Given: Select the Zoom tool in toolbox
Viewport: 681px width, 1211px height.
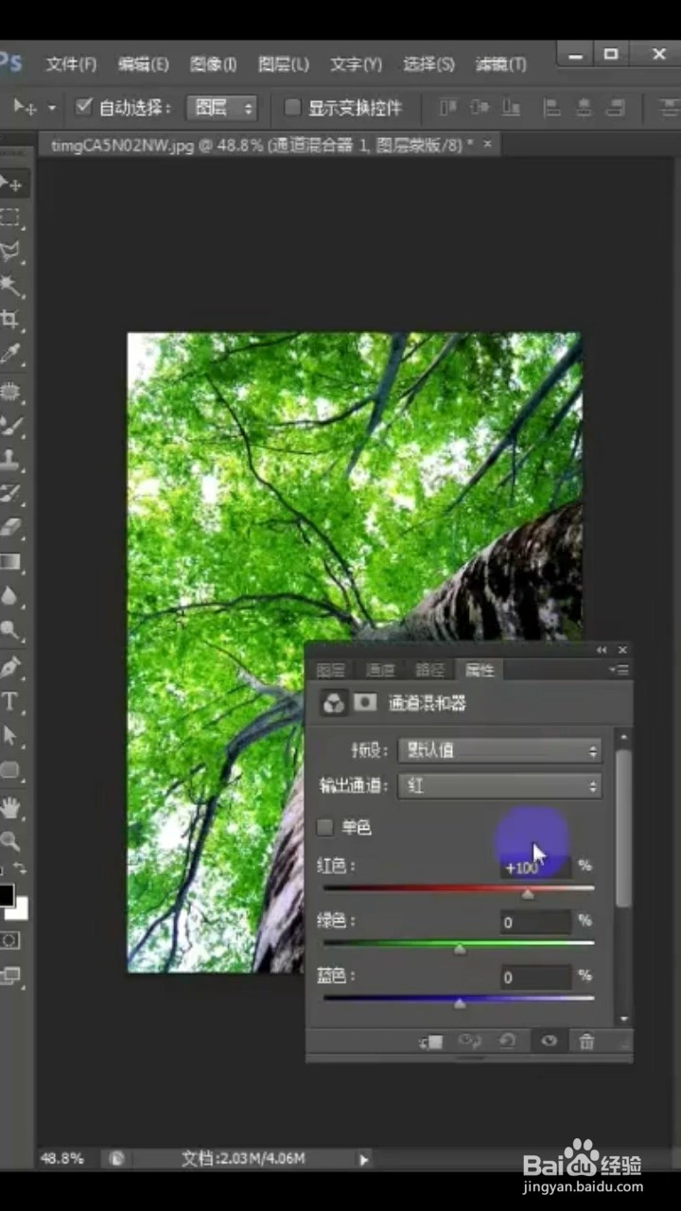Looking at the screenshot, I should (9, 840).
